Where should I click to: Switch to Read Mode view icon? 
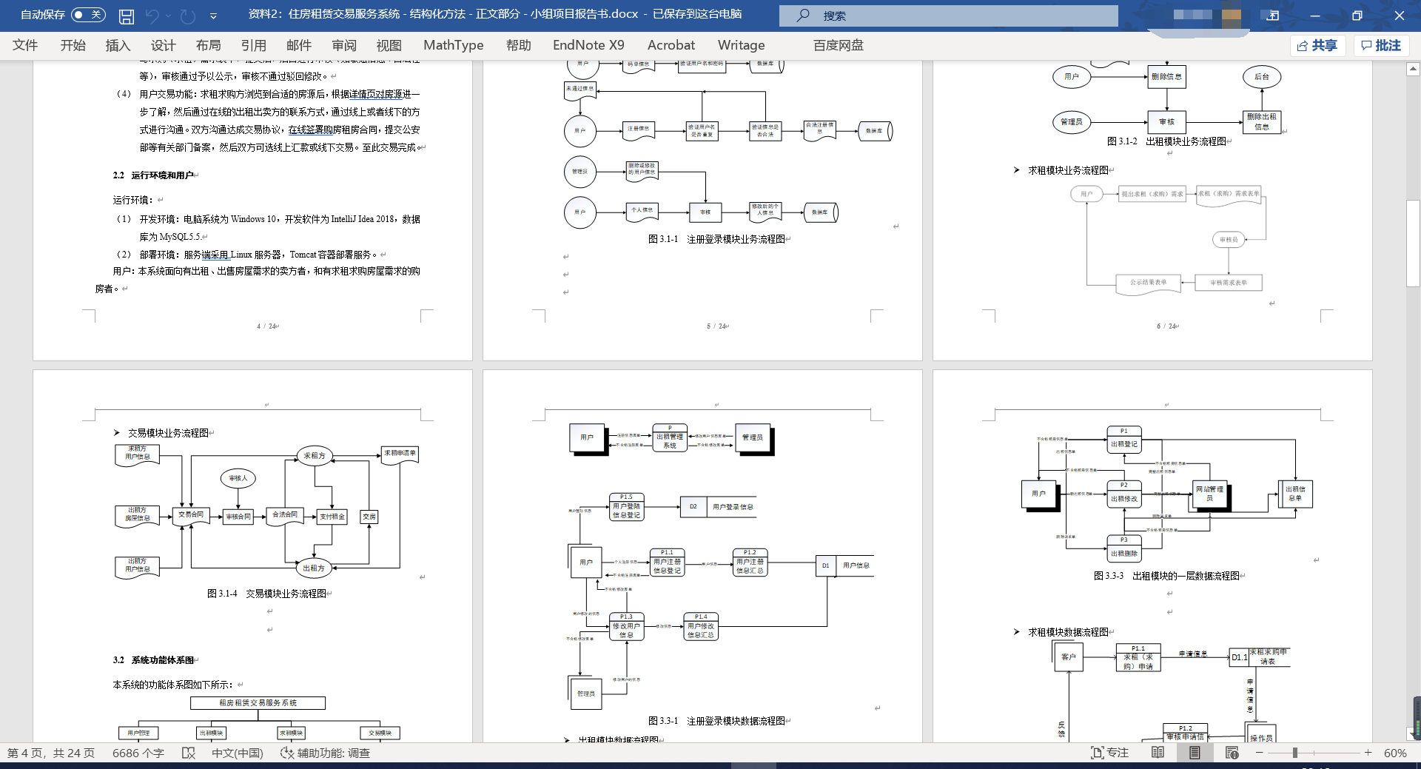(x=1158, y=753)
